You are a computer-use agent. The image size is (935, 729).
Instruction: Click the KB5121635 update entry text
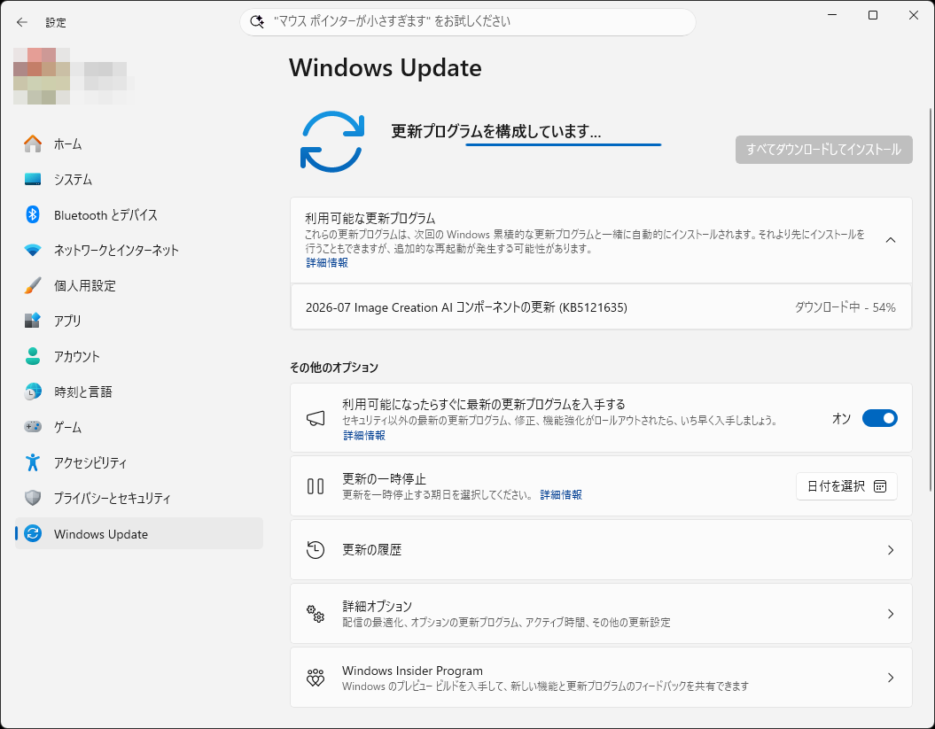(x=466, y=307)
